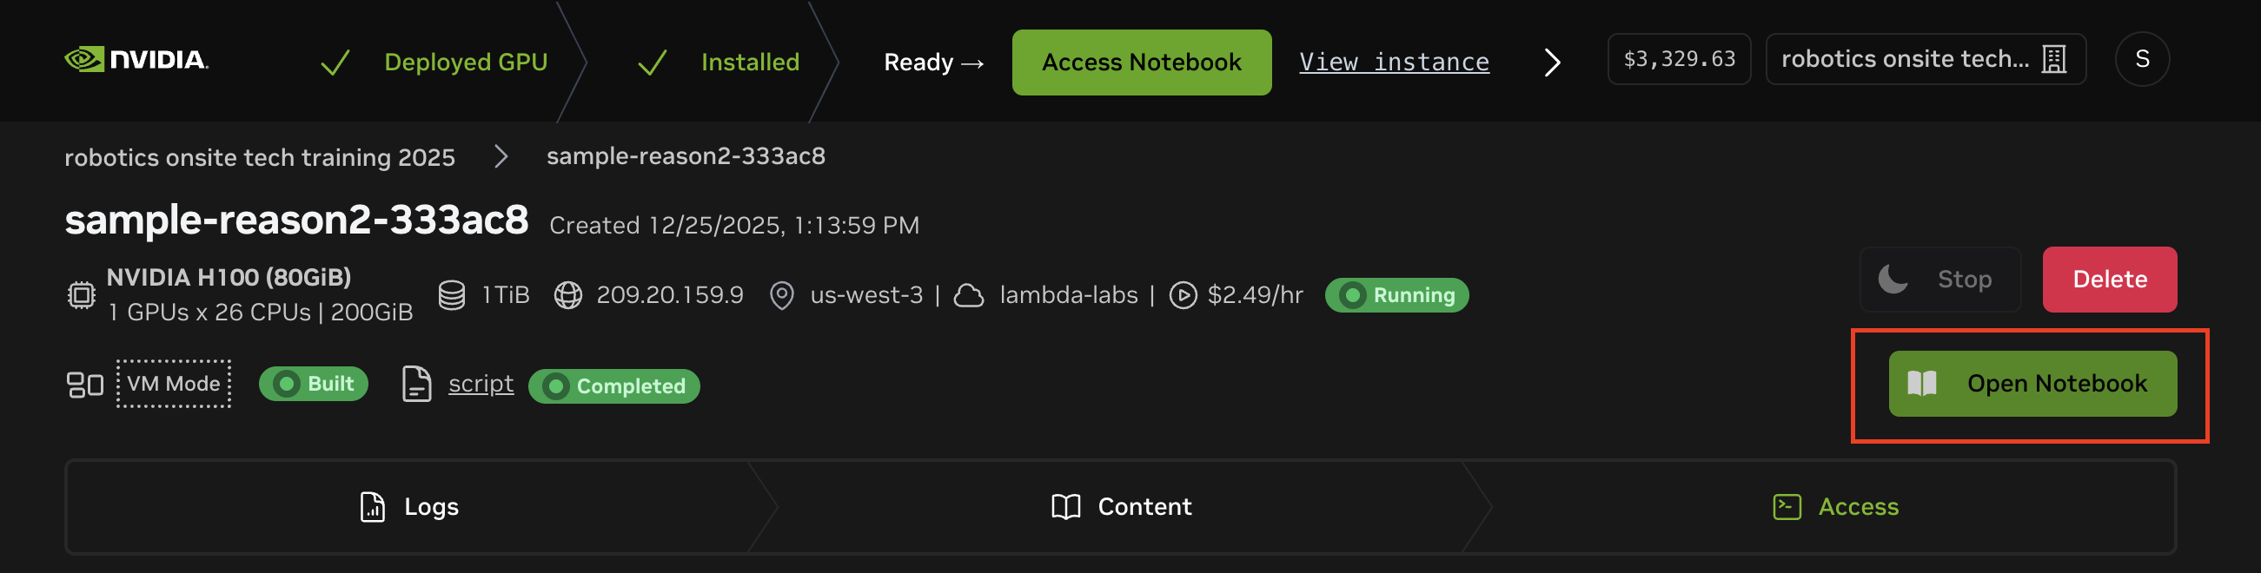Image resolution: width=2261 pixels, height=573 pixels.
Task: Follow the View instance link
Action: click(1394, 63)
